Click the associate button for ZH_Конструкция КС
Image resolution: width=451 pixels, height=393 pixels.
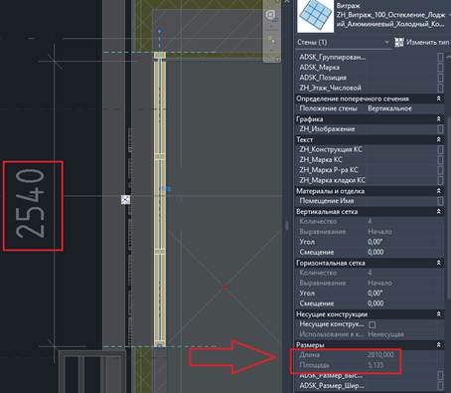pos(440,149)
